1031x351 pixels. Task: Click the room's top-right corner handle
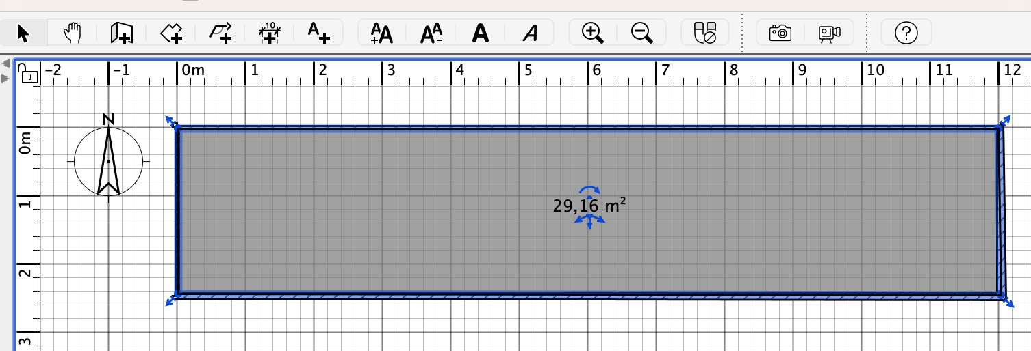pyautogui.click(x=1004, y=122)
